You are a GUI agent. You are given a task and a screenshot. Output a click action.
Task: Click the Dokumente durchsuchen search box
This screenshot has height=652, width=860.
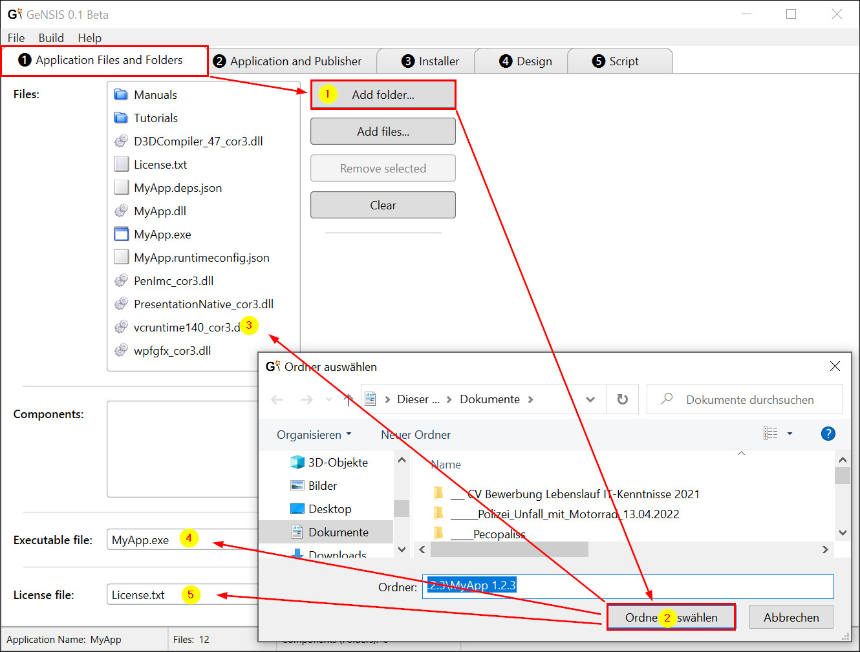745,399
